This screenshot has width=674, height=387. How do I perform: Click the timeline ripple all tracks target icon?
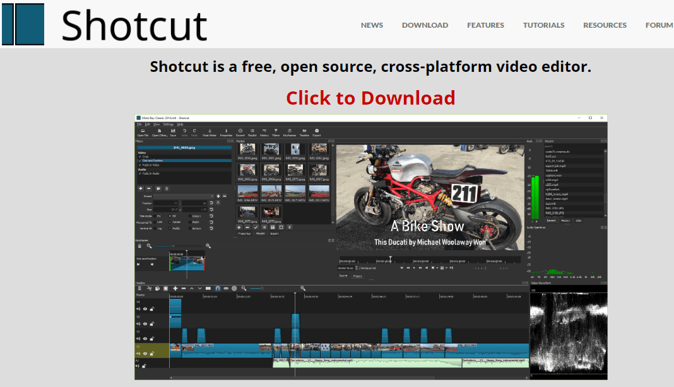[234, 289]
